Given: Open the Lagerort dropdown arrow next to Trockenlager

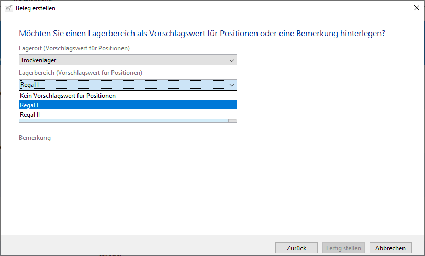Looking at the screenshot, I should (x=232, y=60).
